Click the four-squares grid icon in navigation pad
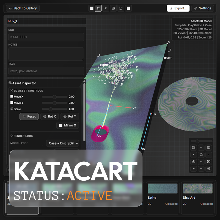The image size is (220, 220). tap(194, 148)
